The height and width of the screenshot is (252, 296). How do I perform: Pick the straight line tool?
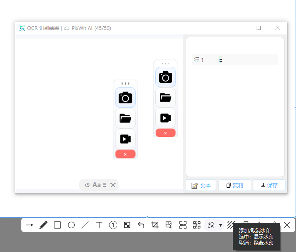85,225
